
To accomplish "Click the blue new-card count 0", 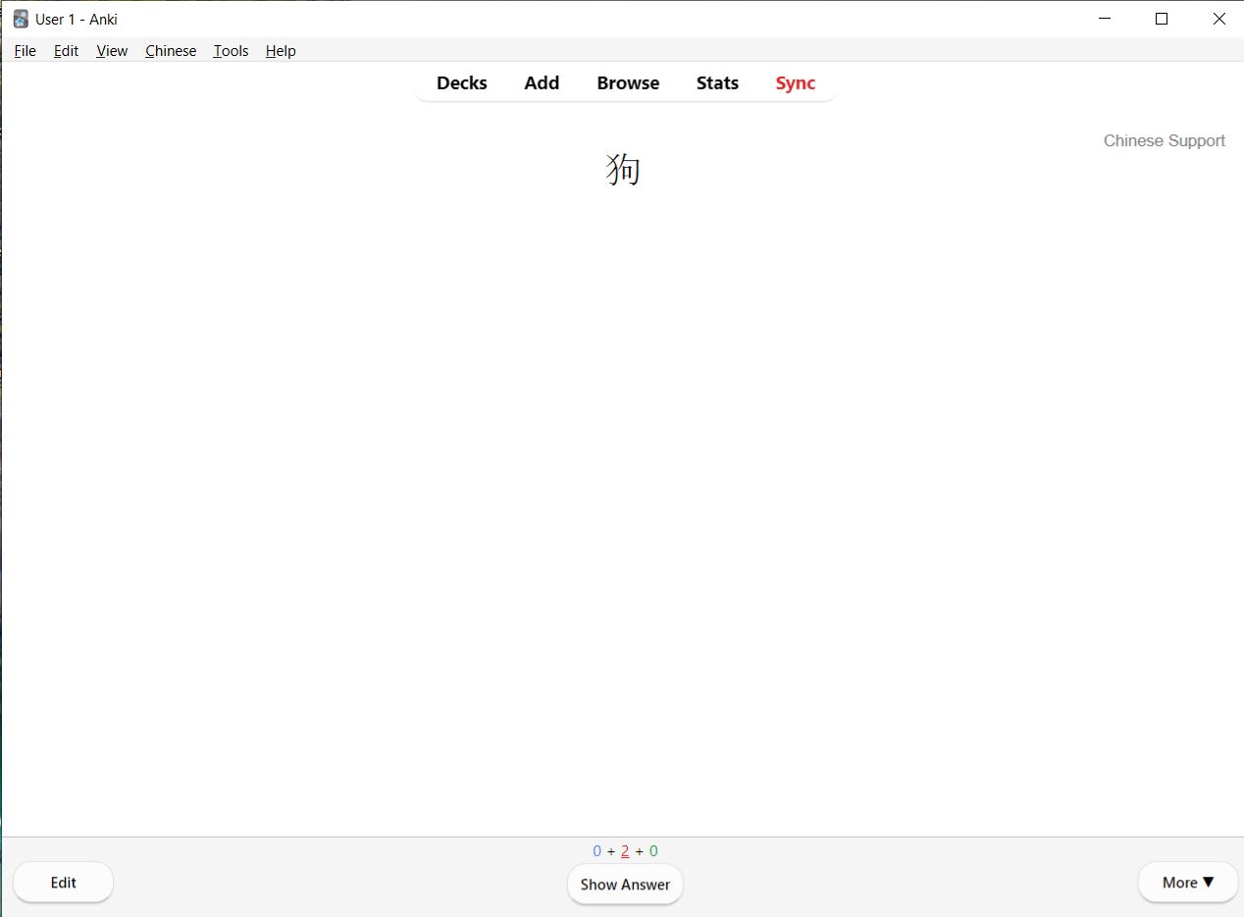I will pyautogui.click(x=597, y=851).
